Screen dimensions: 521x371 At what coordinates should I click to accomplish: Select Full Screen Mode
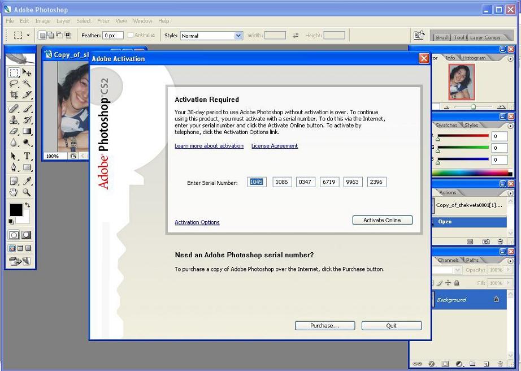point(28,248)
